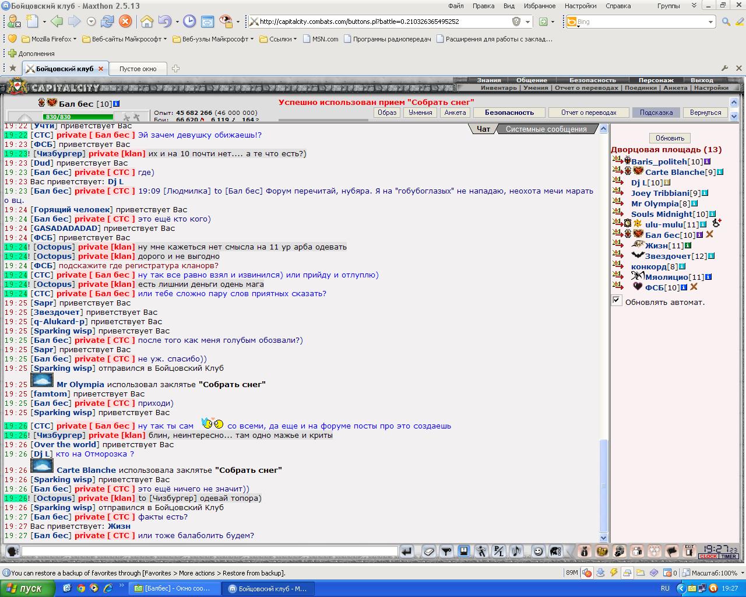
Task: Click the Подсказка button
Action: coord(656,113)
